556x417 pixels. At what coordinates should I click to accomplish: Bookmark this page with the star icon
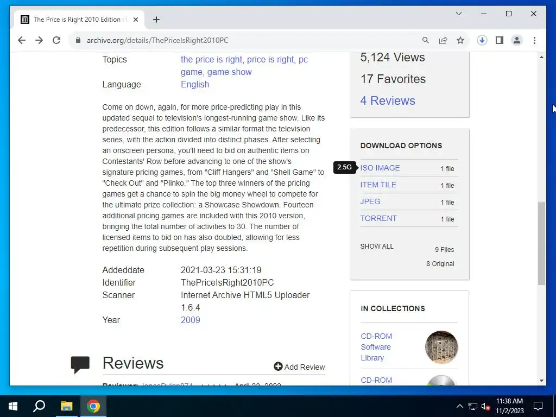[x=460, y=40]
